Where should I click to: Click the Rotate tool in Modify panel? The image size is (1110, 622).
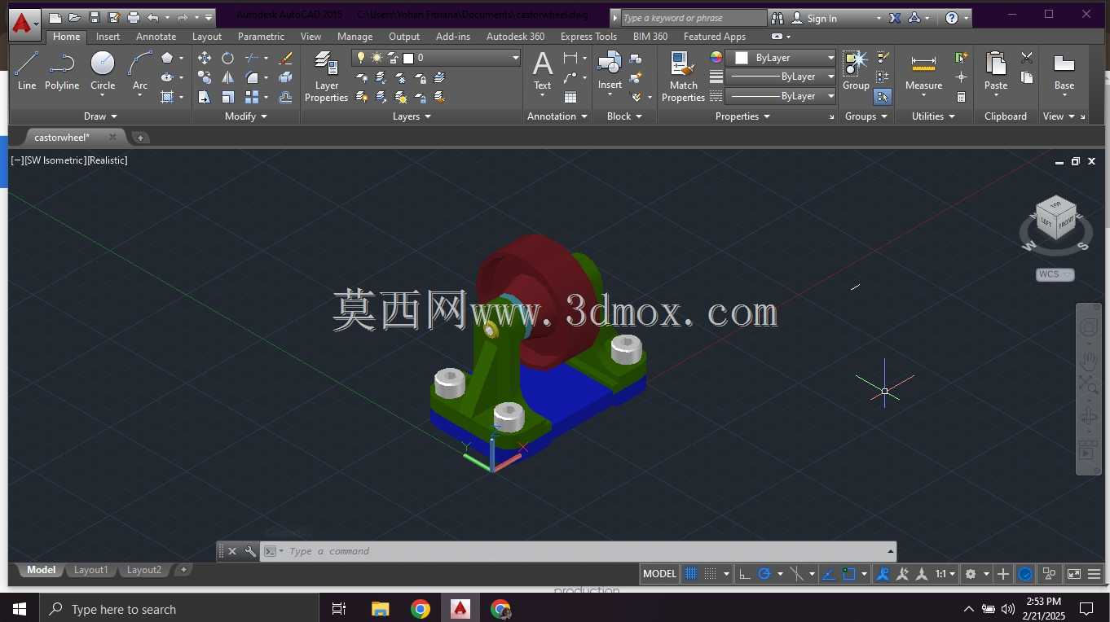point(228,58)
